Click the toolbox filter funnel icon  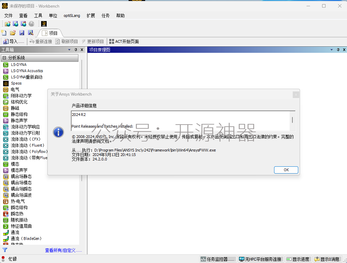(5, 250)
